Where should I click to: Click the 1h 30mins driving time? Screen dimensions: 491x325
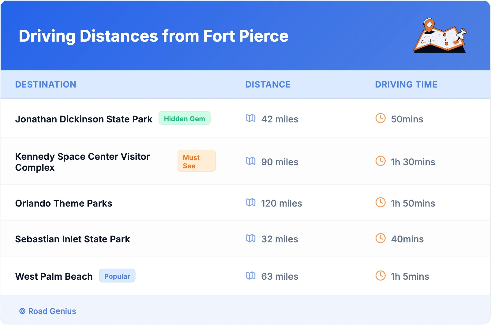coord(413,162)
